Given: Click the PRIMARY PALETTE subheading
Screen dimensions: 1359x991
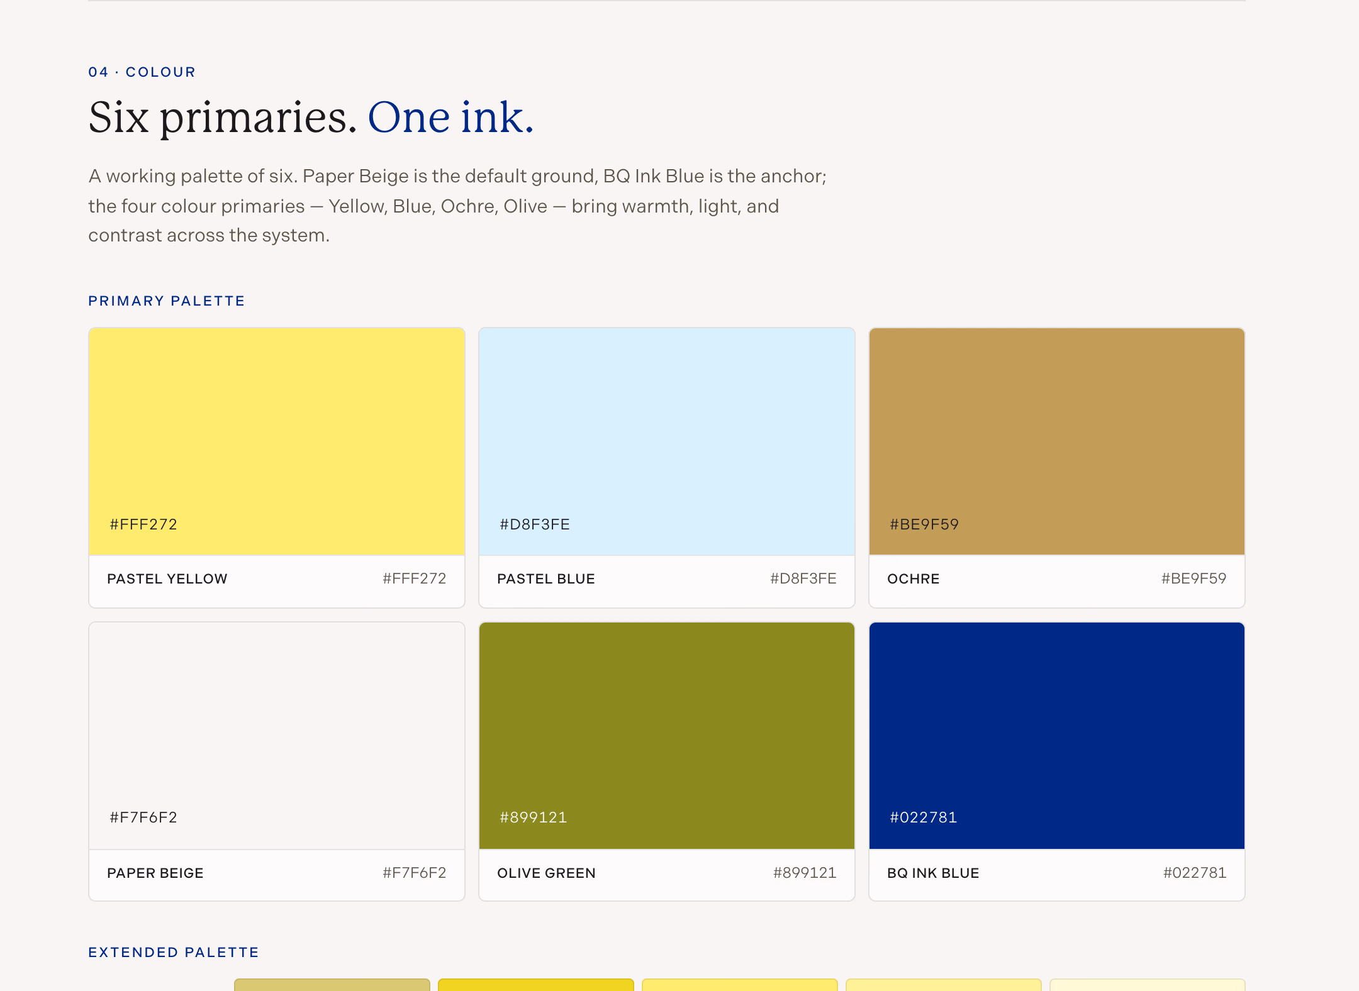Looking at the screenshot, I should (x=167, y=301).
